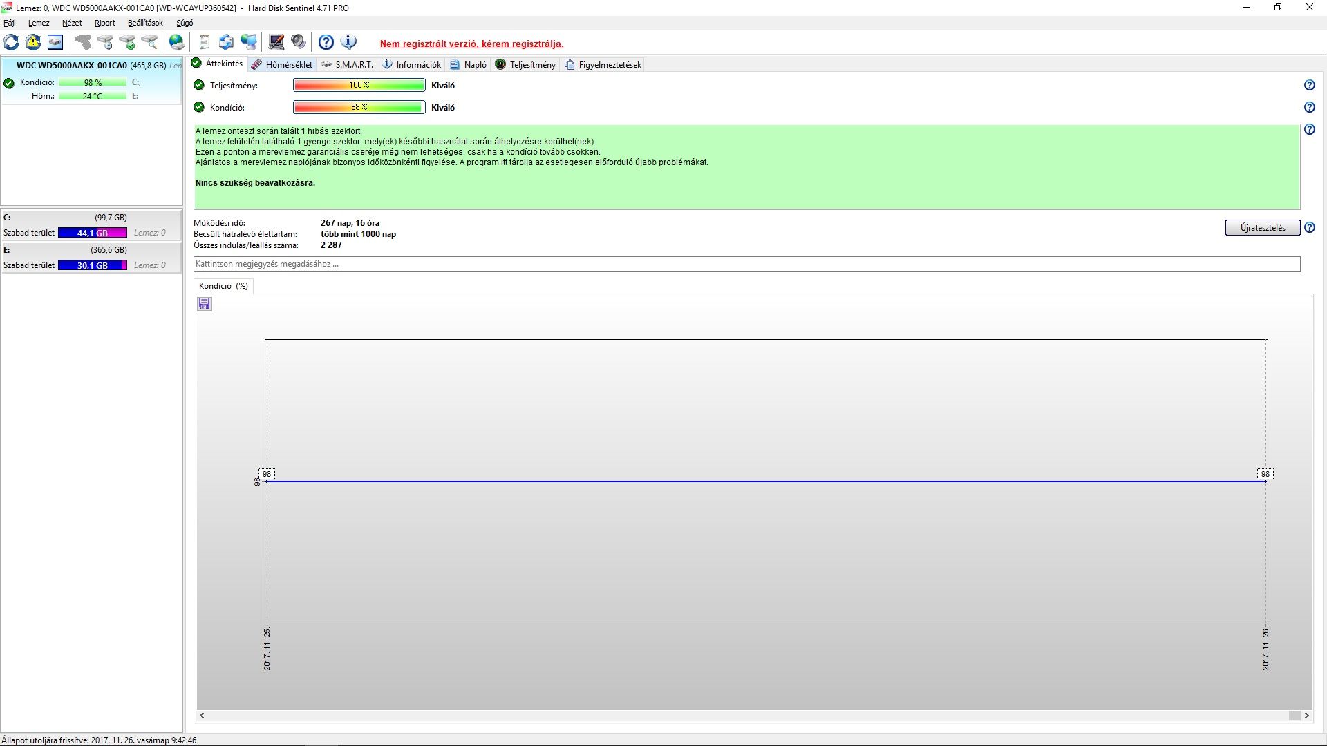Click graph scrollbar left arrow
This screenshot has height=746, width=1327.
click(202, 716)
